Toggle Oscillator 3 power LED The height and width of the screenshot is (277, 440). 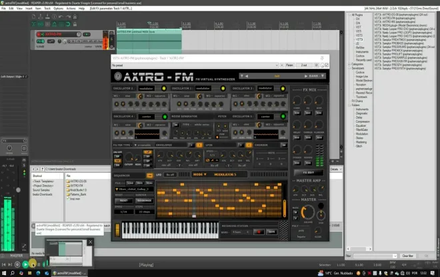pyautogui.click(x=283, y=89)
